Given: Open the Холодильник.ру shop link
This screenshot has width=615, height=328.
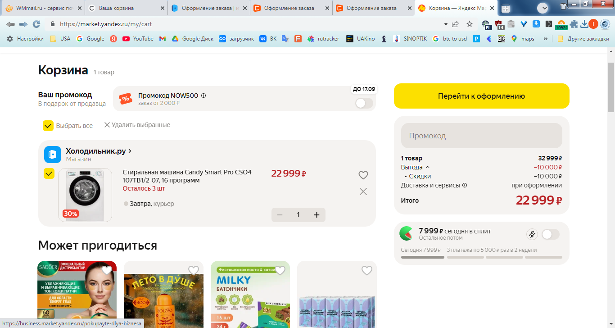Looking at the screenshot, I should tap(99, 151).
